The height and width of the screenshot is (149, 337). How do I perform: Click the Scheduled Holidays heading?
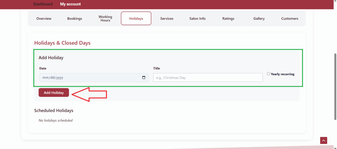tap(54, 111)
